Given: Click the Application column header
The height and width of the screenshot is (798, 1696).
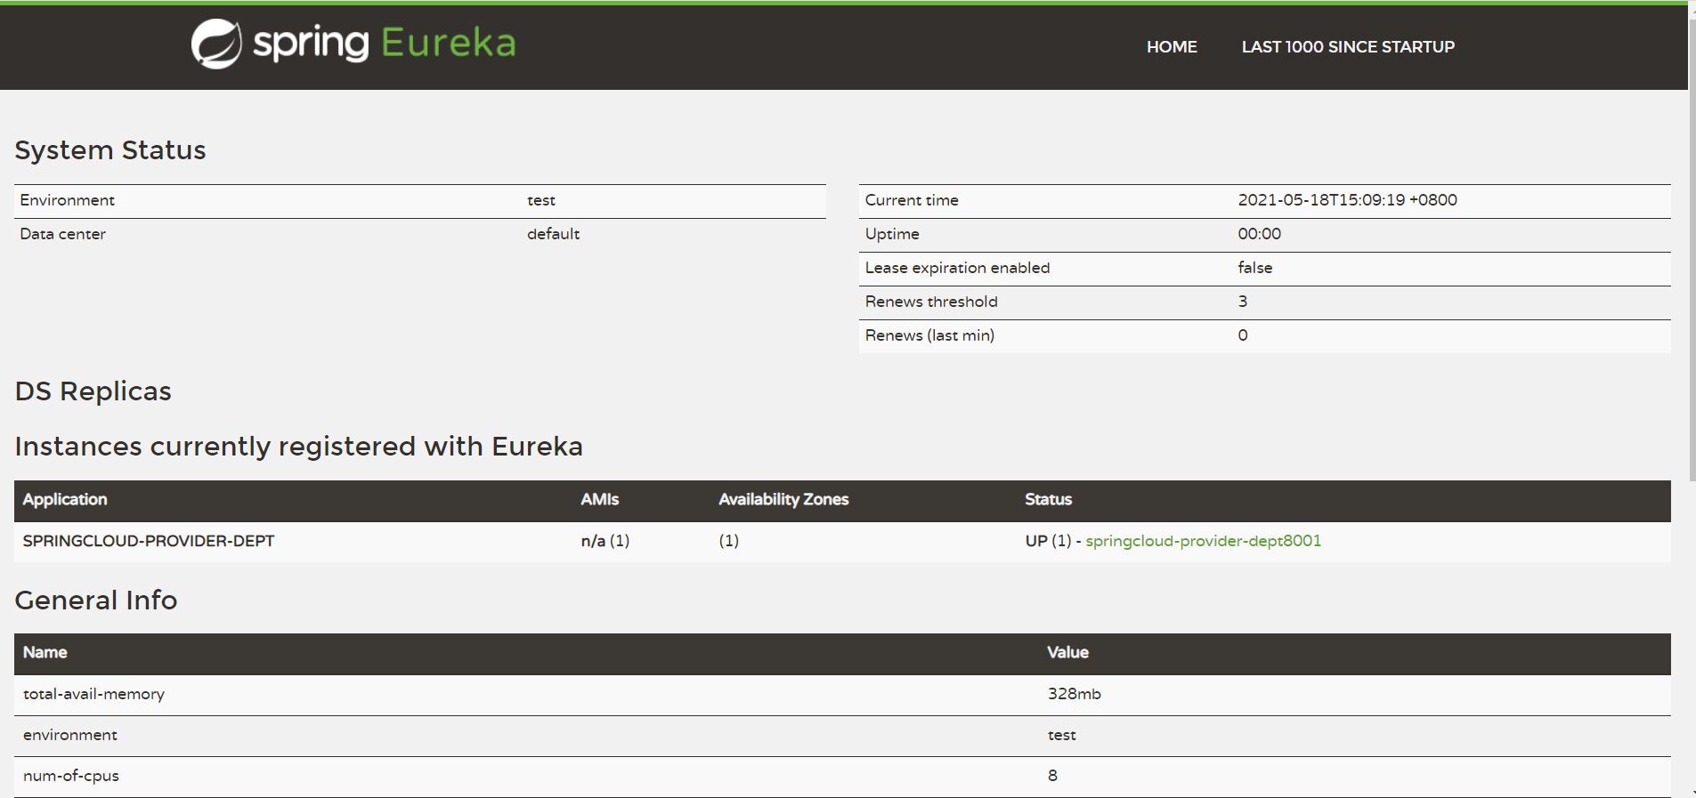Looking at the screenshot, I should coord(65,500).
